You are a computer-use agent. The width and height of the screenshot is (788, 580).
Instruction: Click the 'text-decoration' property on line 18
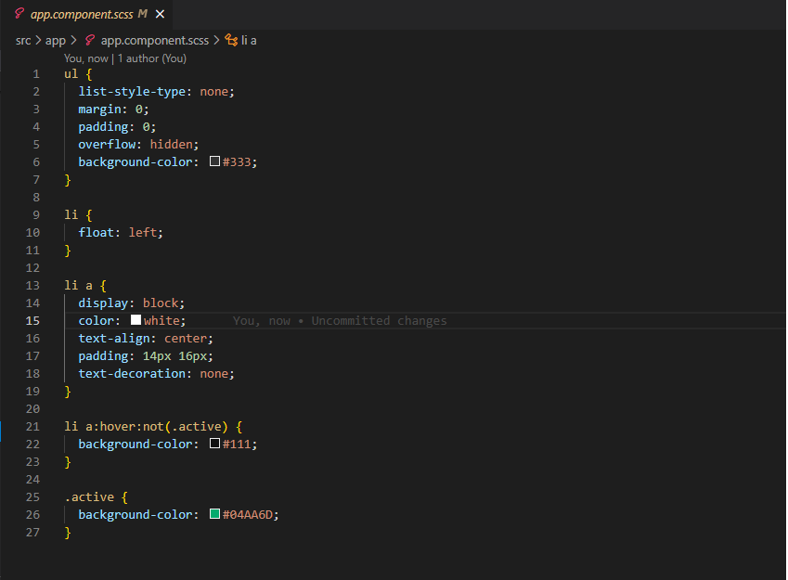[132, 374]
